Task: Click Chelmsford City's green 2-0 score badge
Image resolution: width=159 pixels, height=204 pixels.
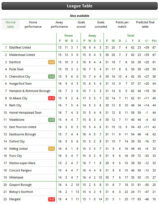Action: (51, 76)
